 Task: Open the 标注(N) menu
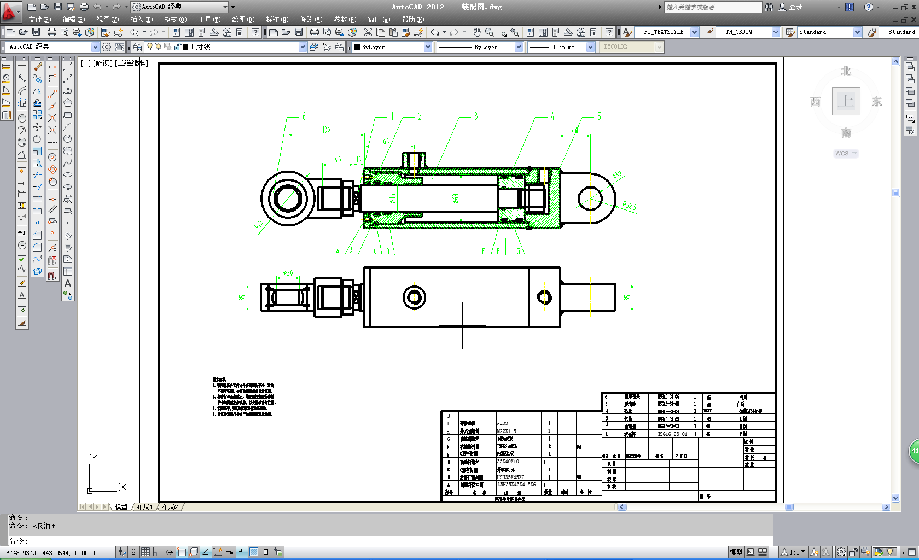tap(277, 20)
